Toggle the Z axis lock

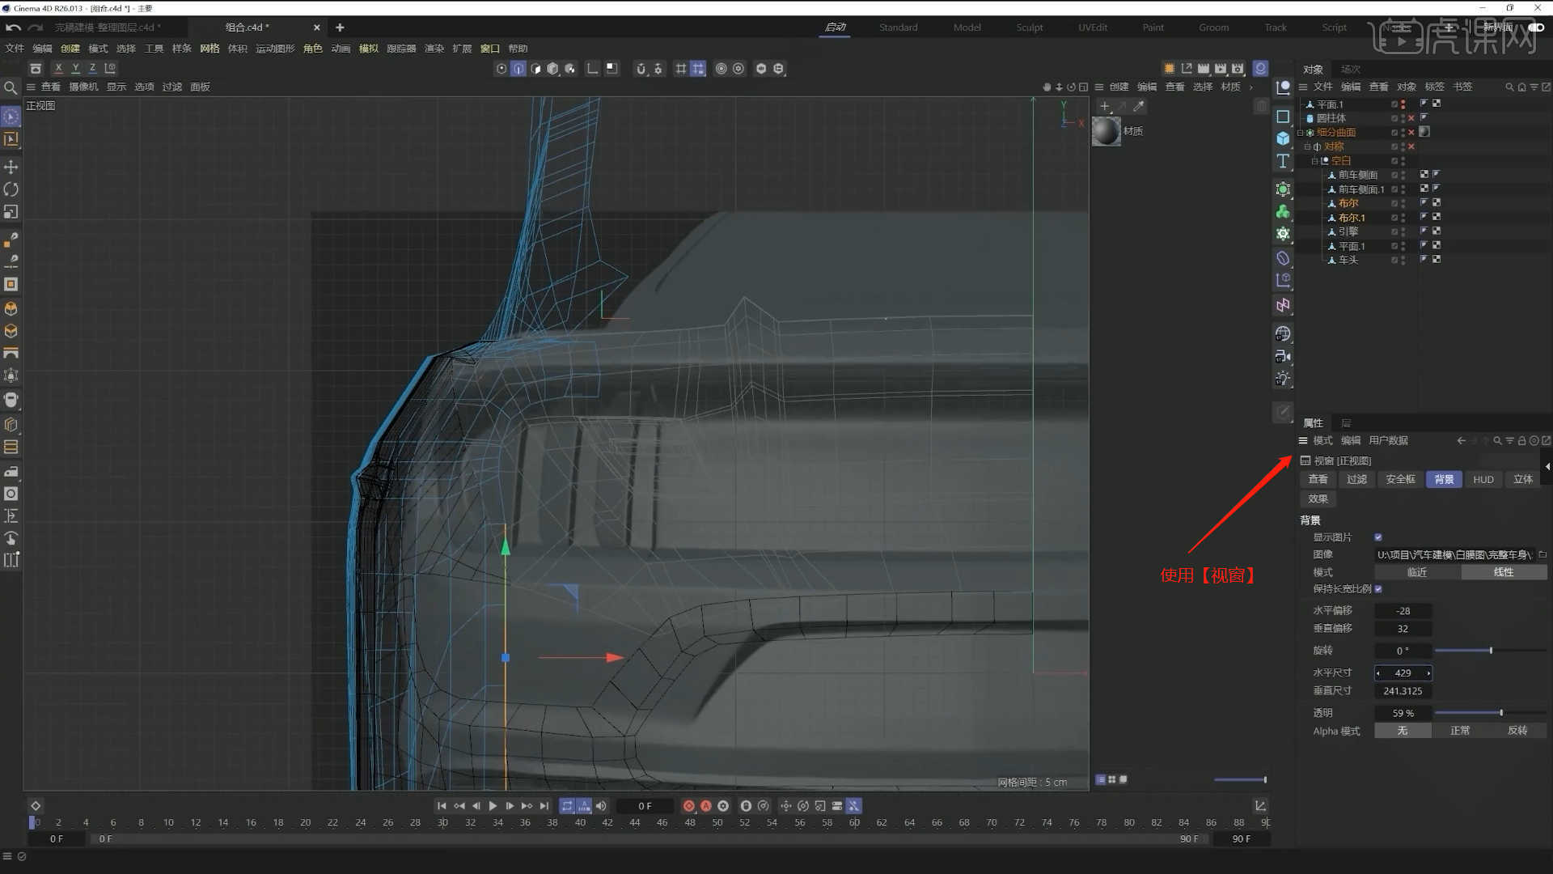click(92, 68)
